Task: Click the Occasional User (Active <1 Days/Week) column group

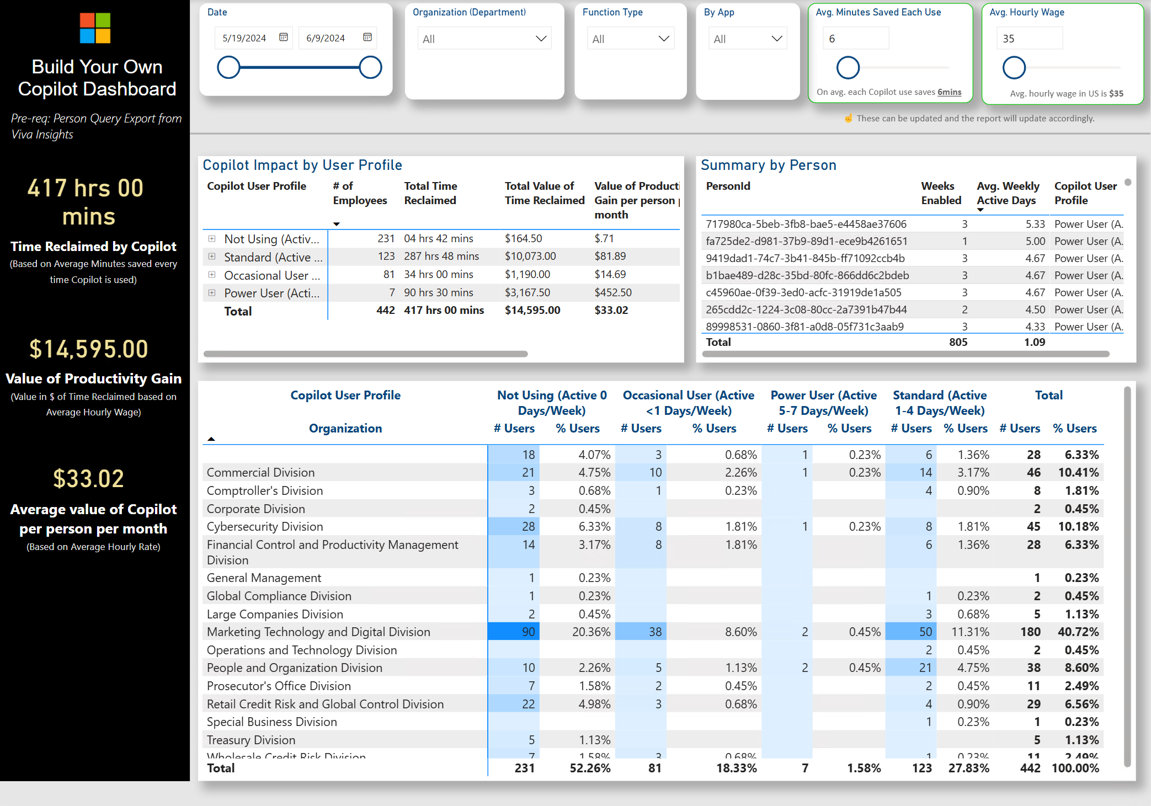Action: pyautogui.click(x=689, y=403)
